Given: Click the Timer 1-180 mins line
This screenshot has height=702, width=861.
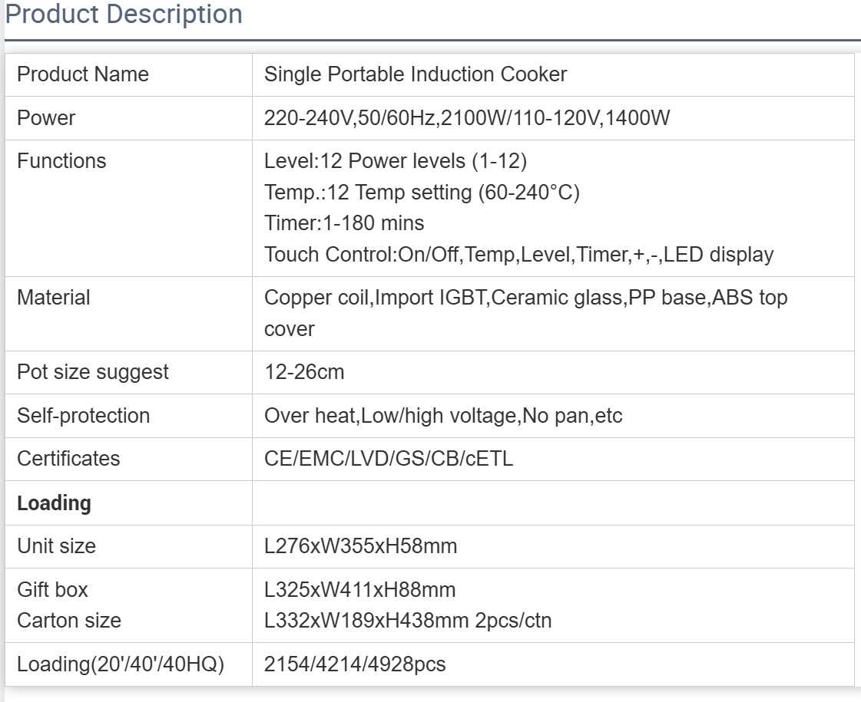Looking at the screenshot, I should coord(344,223).
